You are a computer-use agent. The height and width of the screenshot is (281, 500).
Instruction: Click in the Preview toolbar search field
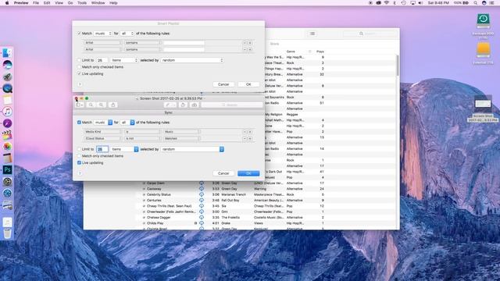coord(232,105)
